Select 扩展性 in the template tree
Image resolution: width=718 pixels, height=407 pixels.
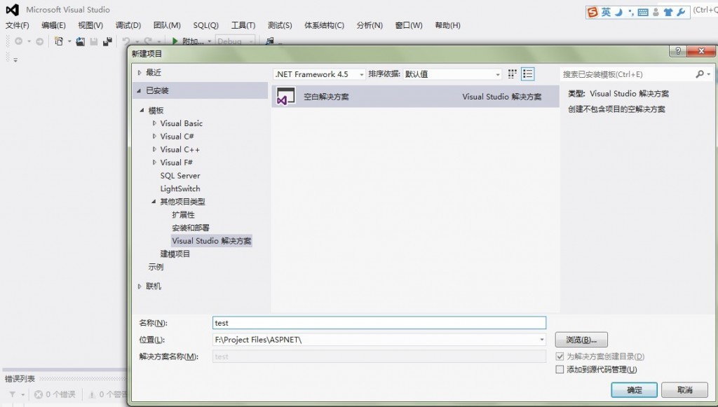[x=183, y=214]
